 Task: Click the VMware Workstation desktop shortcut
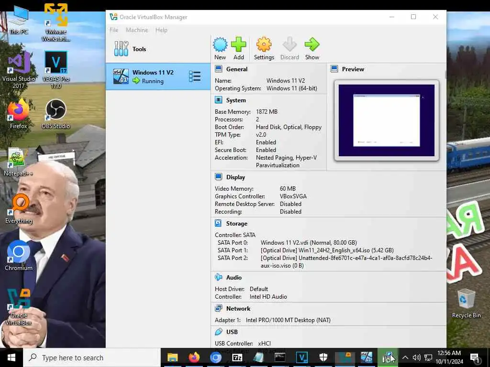[56, 22]
